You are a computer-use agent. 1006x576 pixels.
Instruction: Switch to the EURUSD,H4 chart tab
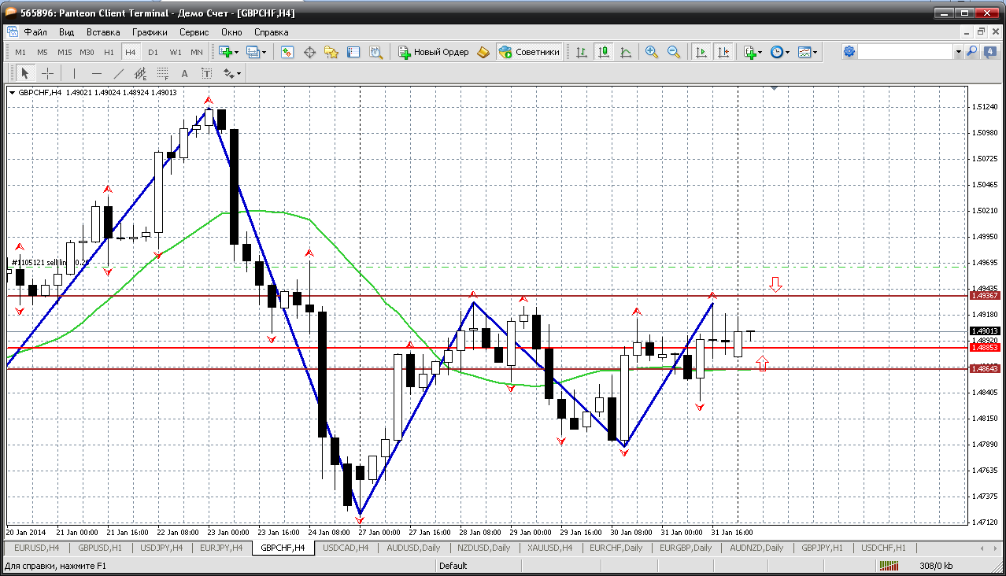tap(37, 548)
